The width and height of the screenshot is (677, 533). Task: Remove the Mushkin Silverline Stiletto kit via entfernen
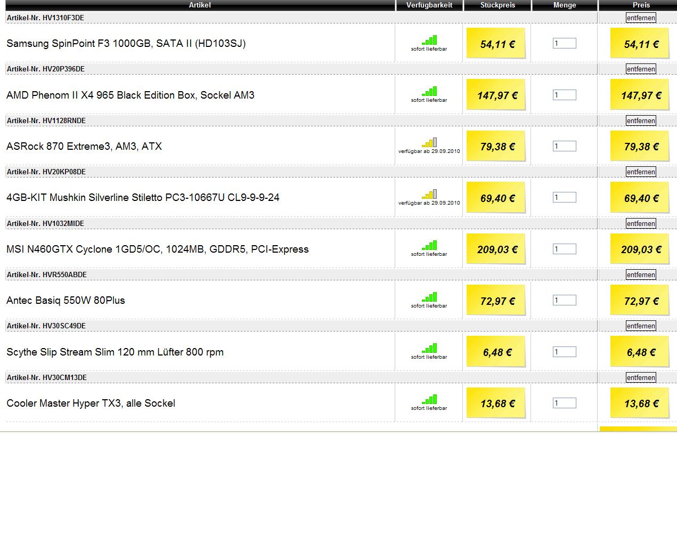(641, 172)
